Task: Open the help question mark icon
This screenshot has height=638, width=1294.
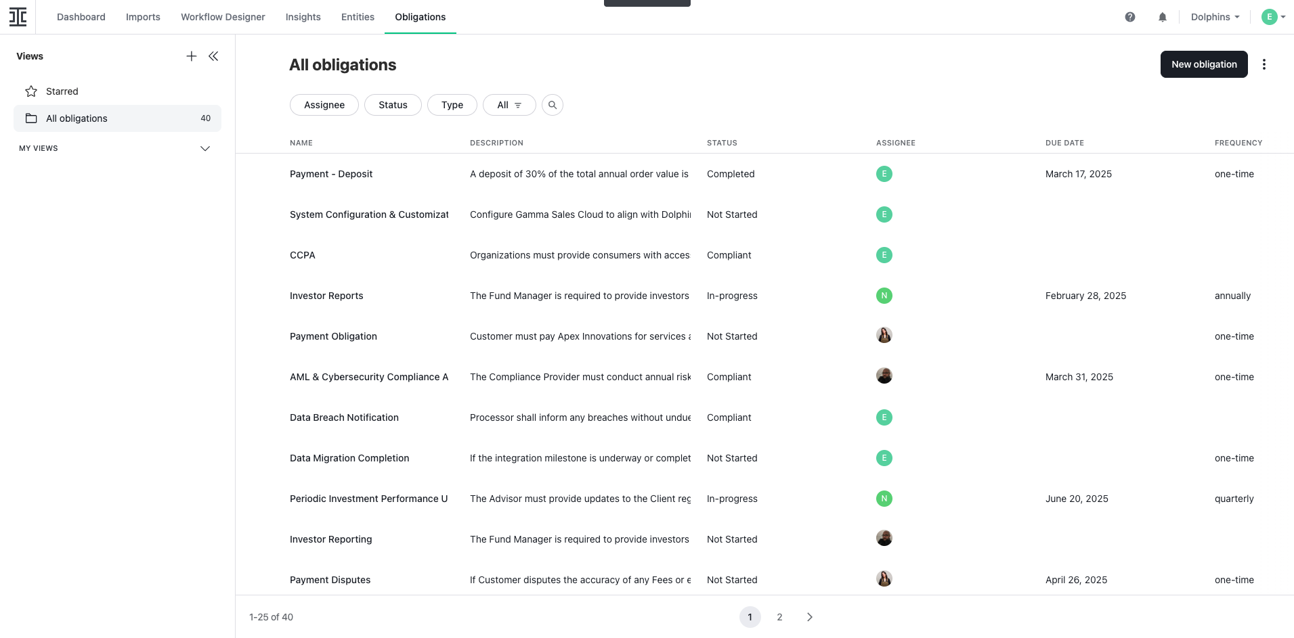Action: click(x=1130, y=17)
